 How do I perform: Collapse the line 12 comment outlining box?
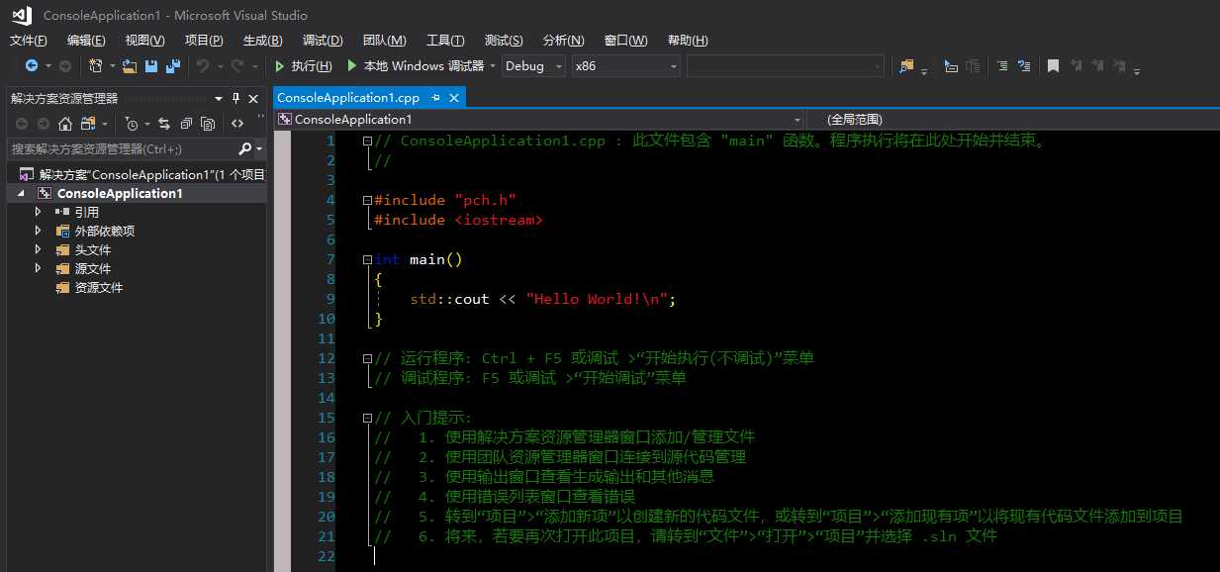click(x=367, y=358)
